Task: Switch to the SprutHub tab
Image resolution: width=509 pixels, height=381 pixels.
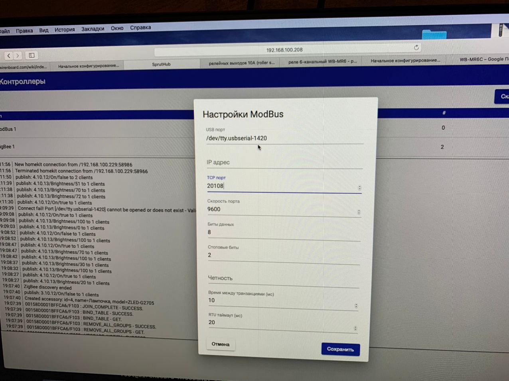Action: [161, 64]
